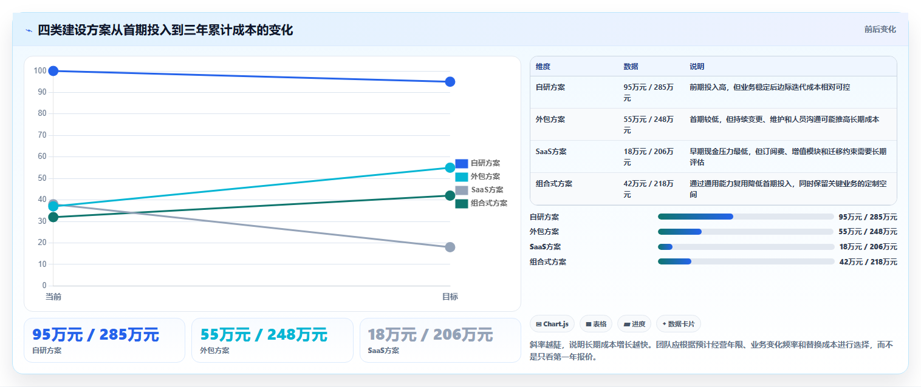Hide SaaS方案 series via the chart legend

pyautogui.click(x=479, y=190)
